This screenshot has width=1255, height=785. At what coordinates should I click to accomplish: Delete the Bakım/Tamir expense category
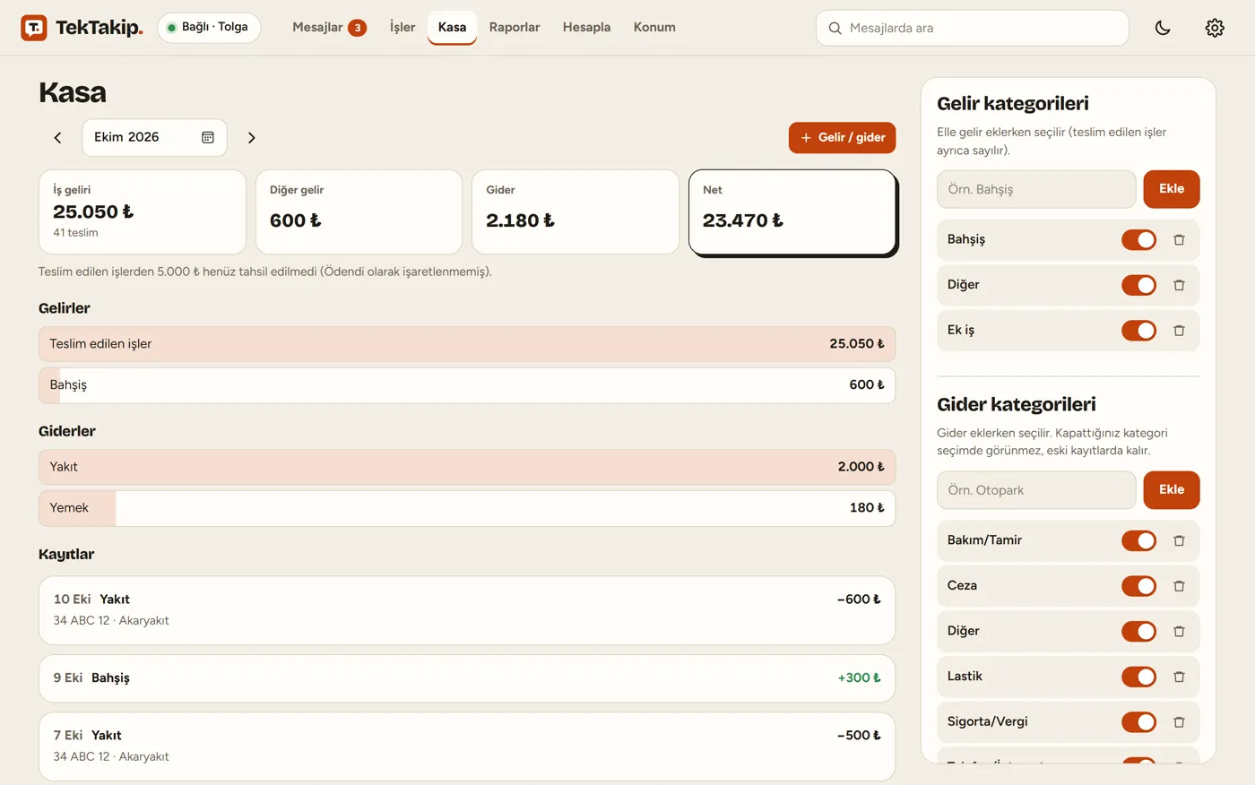pos(1179,540)
